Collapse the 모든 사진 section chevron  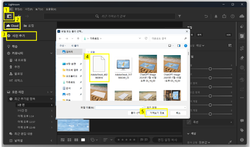pos(51,92)
